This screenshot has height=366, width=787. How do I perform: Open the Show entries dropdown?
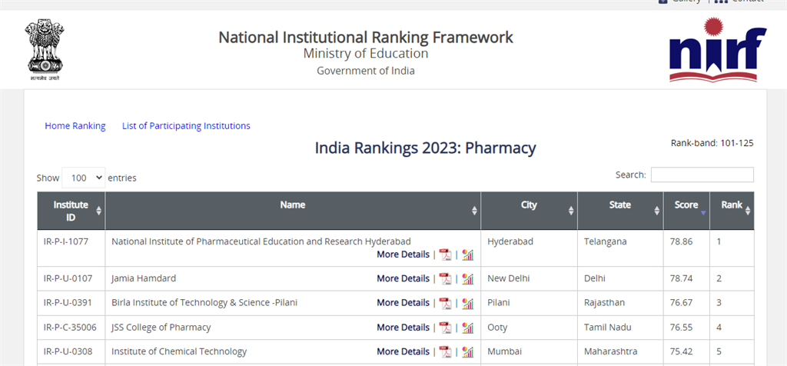(83, 178)
